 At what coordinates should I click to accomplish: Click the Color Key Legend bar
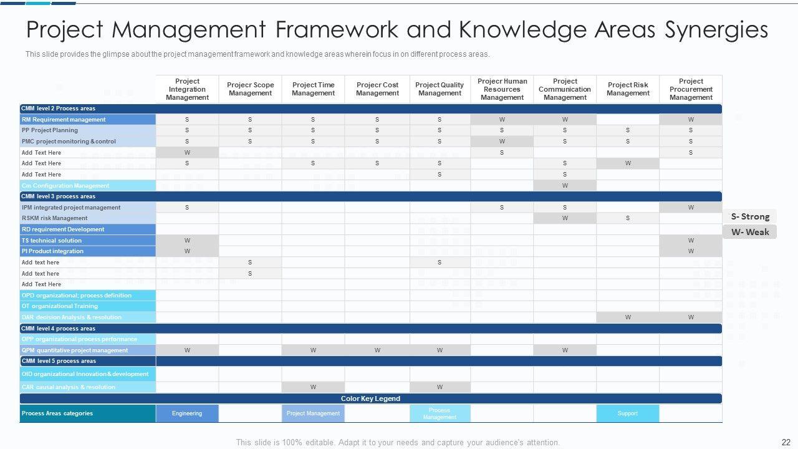[370, 398]
